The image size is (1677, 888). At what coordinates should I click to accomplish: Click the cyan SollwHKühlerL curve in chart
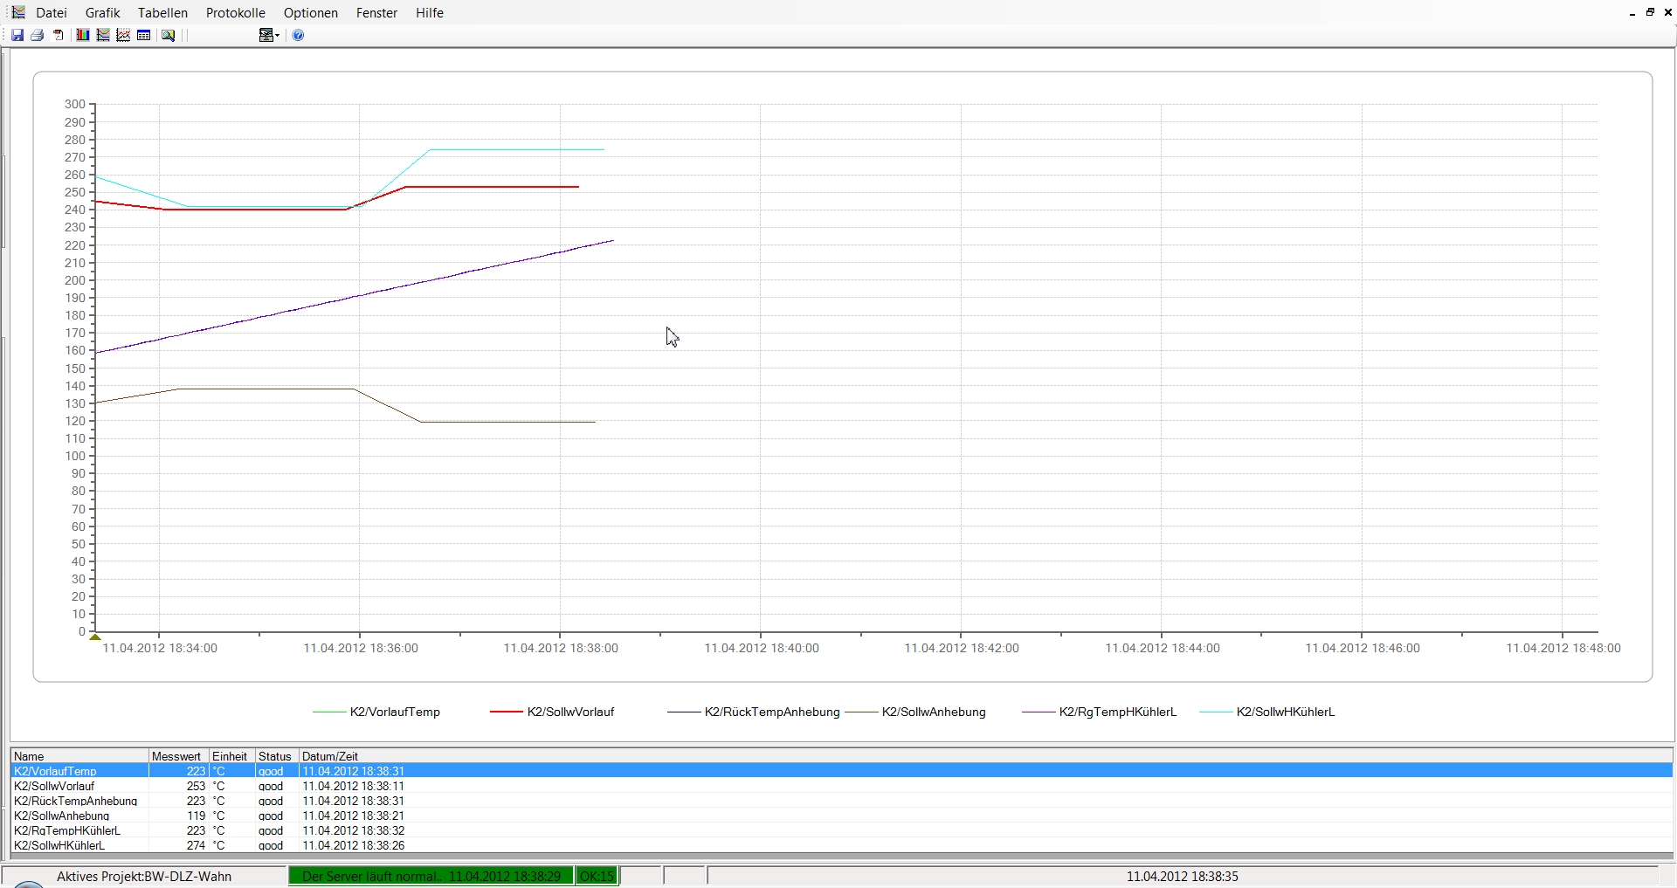pyautogui.click(x=515, y=150)
